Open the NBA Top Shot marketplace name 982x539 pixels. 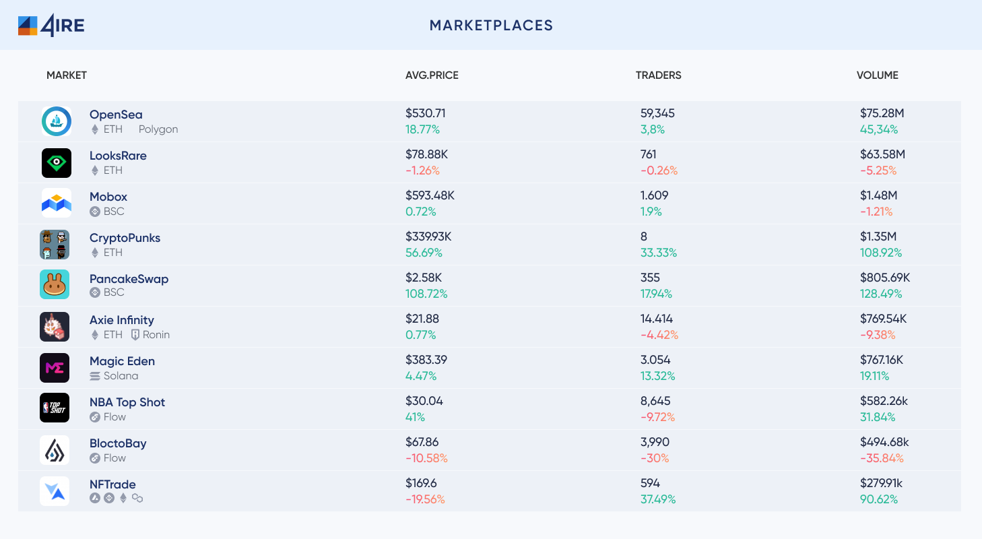[x=127, y=402]
